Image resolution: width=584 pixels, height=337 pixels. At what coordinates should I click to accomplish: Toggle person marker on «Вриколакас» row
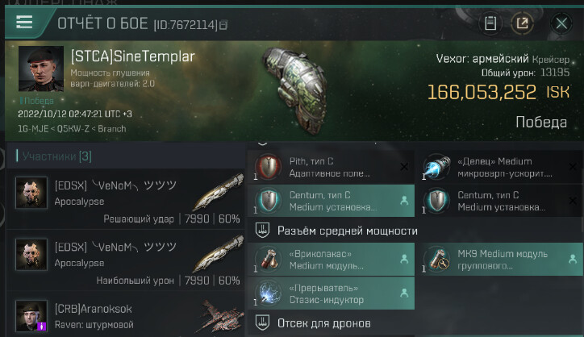(x=404, y=259)
